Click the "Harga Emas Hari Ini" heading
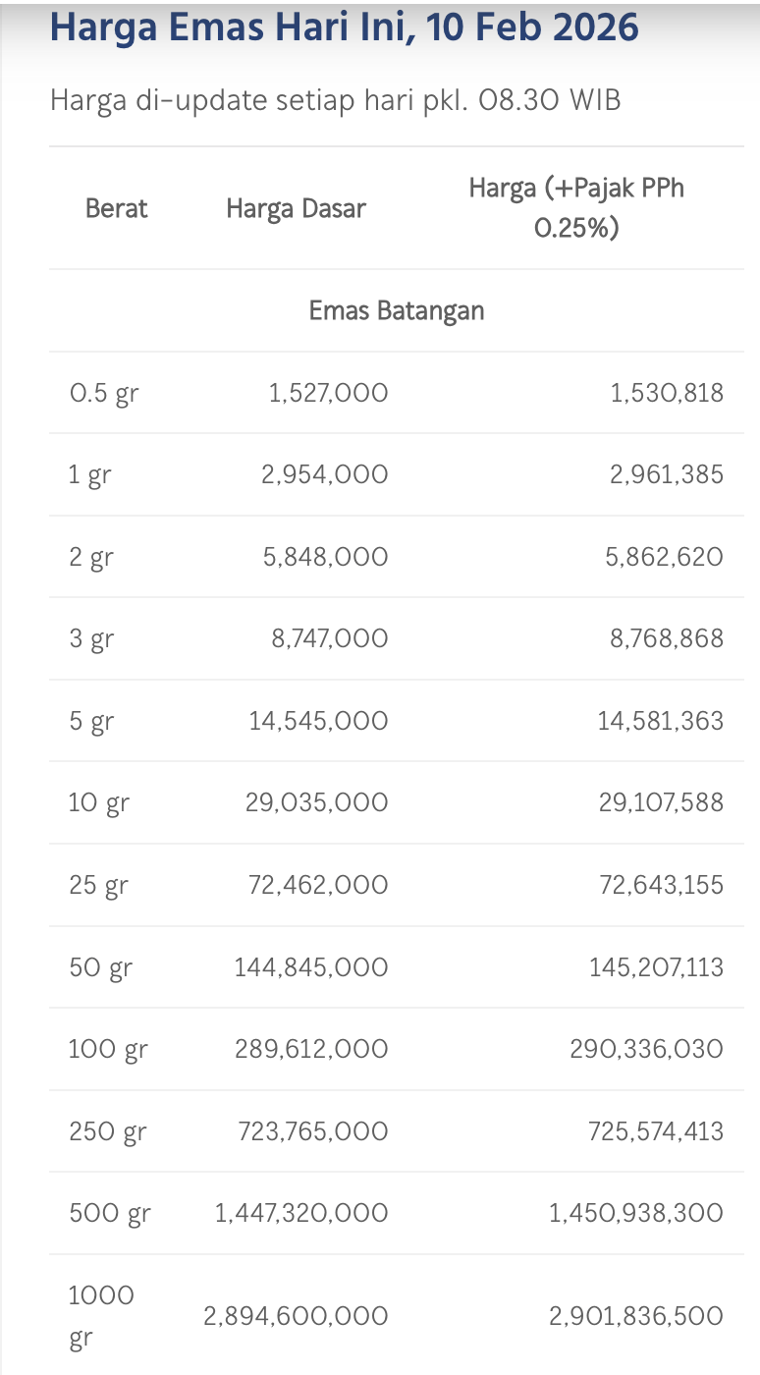Viewport: 760px width, 1375px height. pyautogui.click(x=344, y=27)
